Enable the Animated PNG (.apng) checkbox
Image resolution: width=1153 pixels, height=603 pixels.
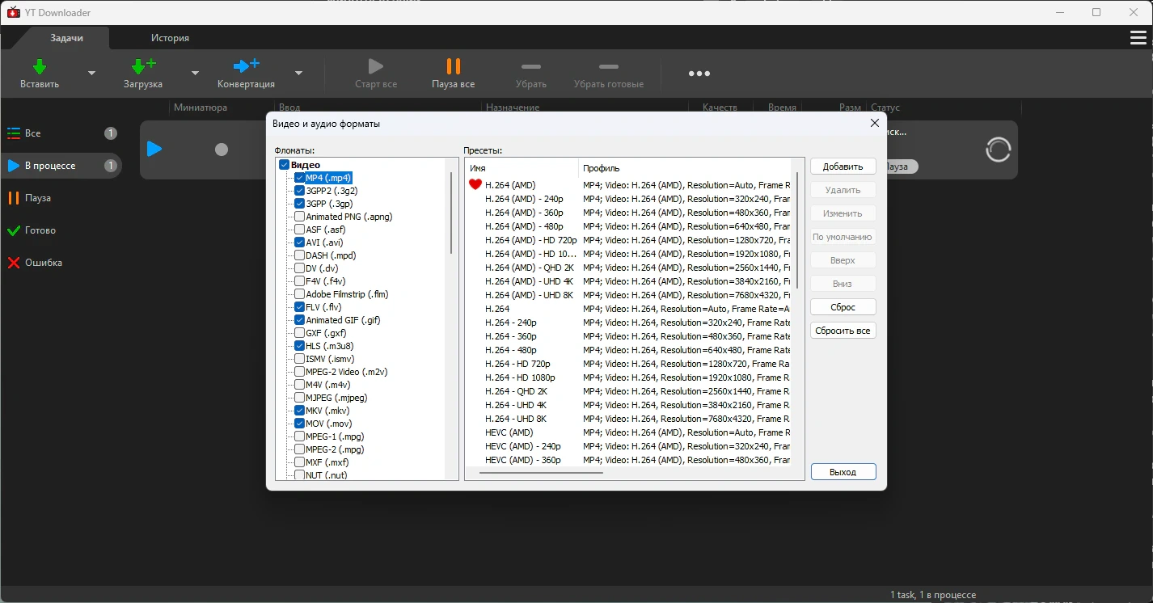(300, 217)
